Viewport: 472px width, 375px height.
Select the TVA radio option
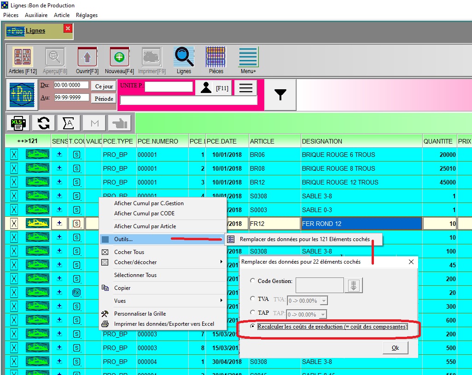(x=252, y=299)
